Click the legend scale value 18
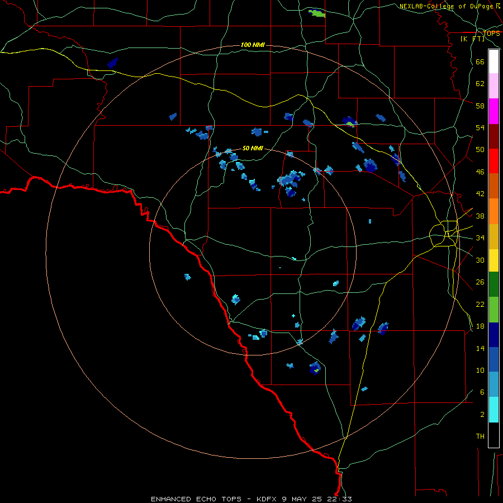Viewport: 503px width, 503px height. point(480,326)
